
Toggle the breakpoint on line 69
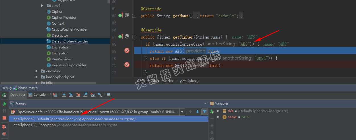tap(127, 51)
